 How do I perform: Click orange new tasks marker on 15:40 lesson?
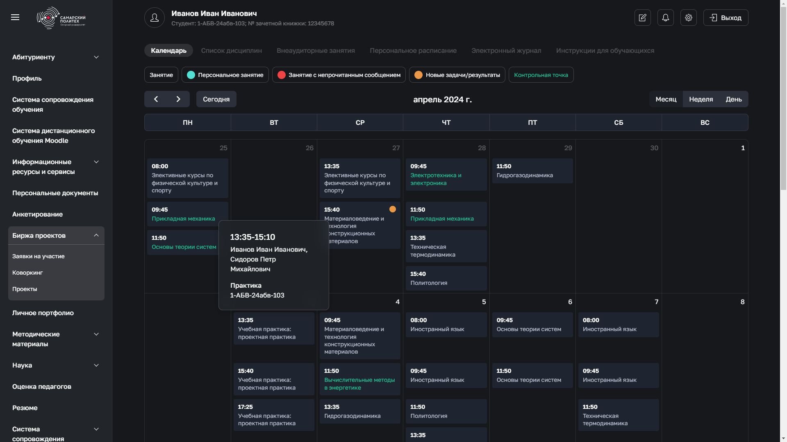(x=393, y=209)
